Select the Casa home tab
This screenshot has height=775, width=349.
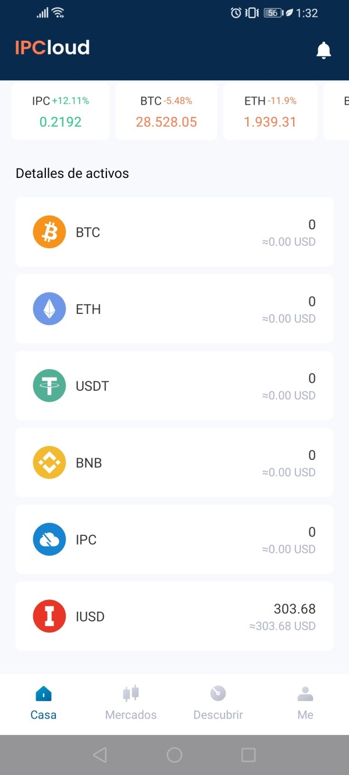click(44, 702)
